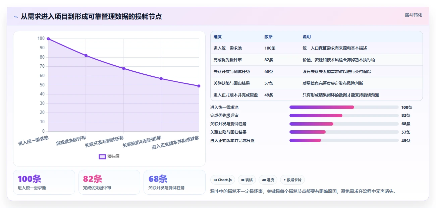Click the chart point at value 82
The width and height of the screenshot is (436, 208).
(x=86, y=55)
